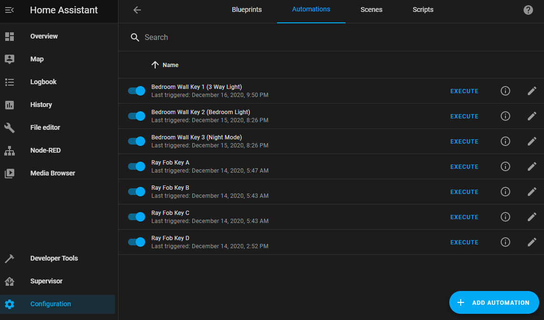Show info for Ray Fob Key D
544x320 pixels.
click(x=505, y=242)
